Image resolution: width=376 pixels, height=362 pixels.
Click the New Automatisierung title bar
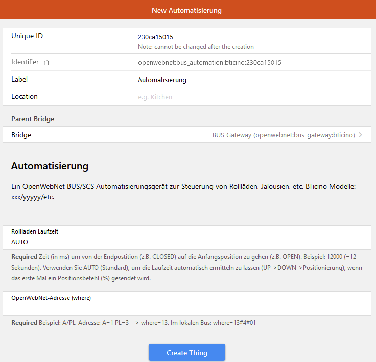point(187,10)
